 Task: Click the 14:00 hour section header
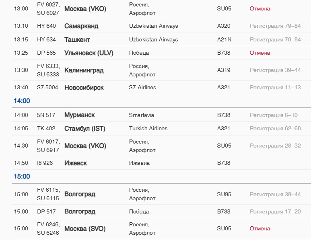coord(22,101)
